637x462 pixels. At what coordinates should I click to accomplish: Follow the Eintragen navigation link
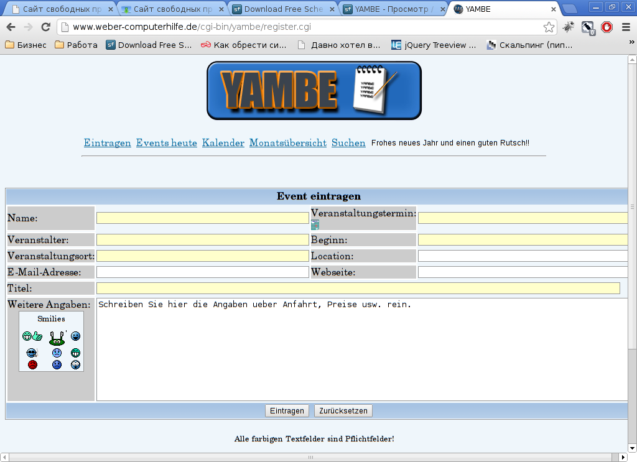[107, 143]
